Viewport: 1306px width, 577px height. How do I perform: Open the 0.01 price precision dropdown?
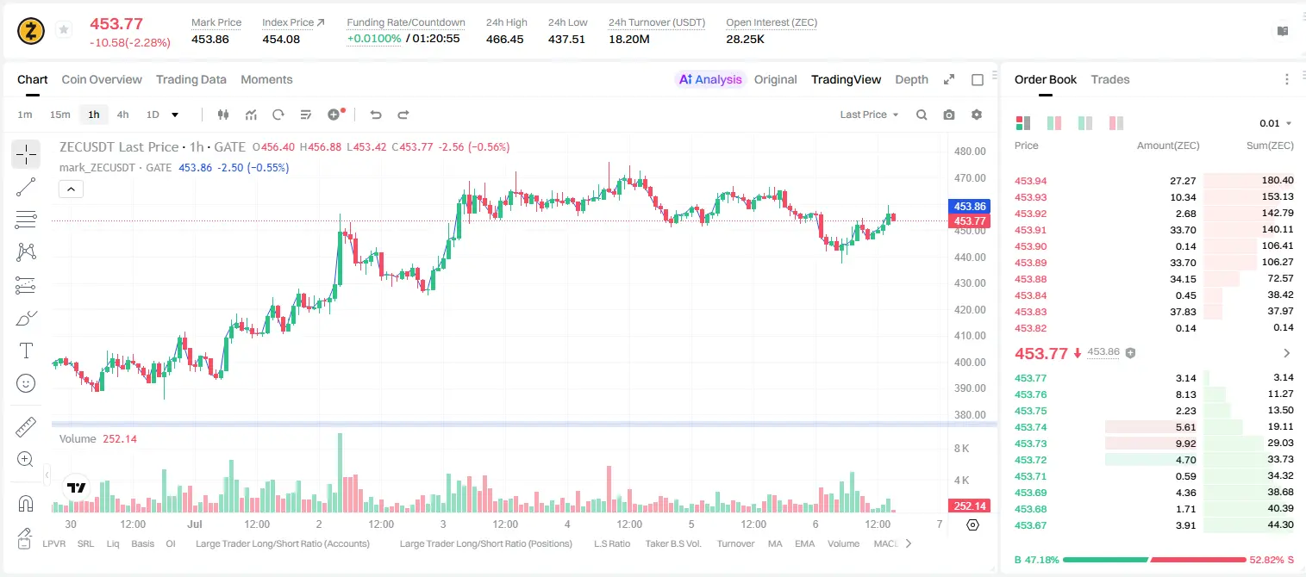click(1276, 123)
